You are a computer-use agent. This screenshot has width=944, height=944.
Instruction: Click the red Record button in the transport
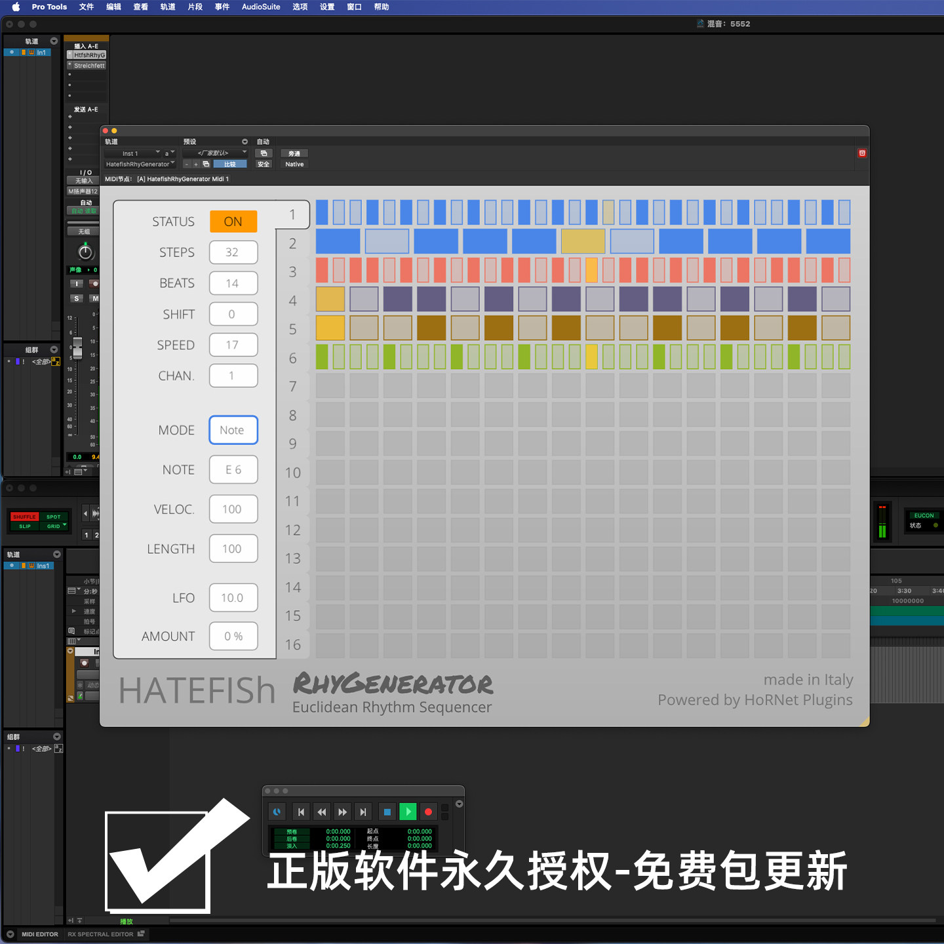pos(428,812)
